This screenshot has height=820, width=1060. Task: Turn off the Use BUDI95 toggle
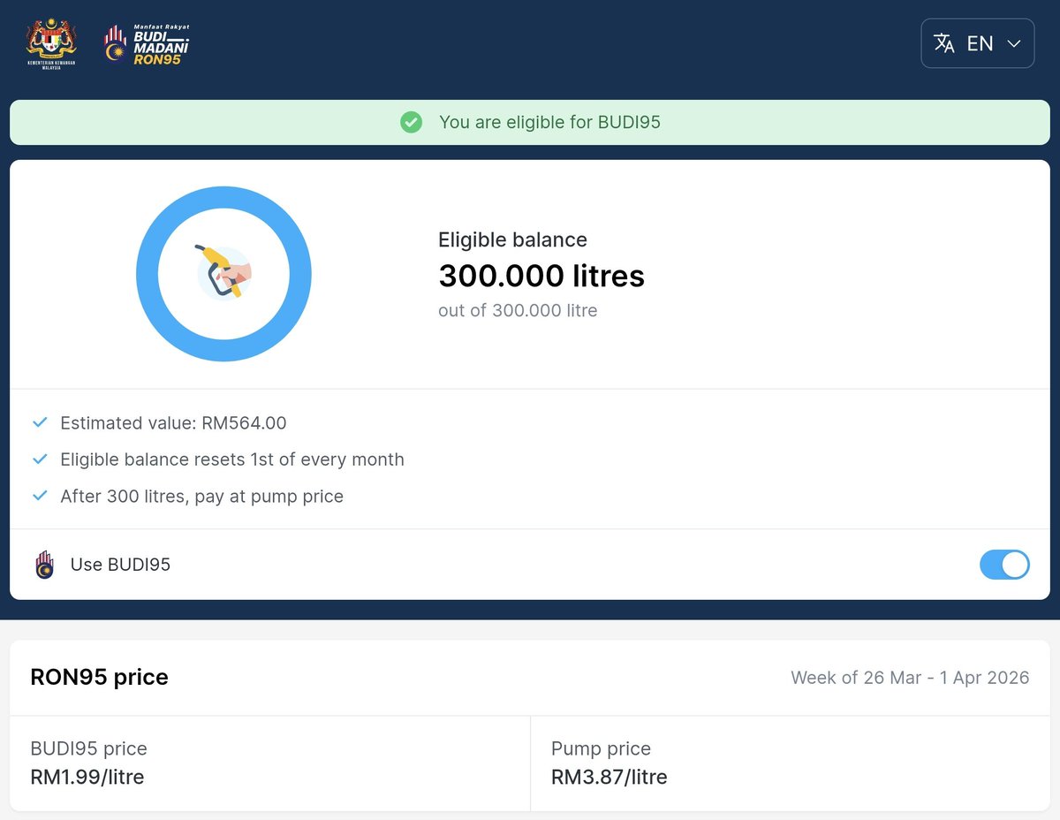click(x=1004, y=565)
